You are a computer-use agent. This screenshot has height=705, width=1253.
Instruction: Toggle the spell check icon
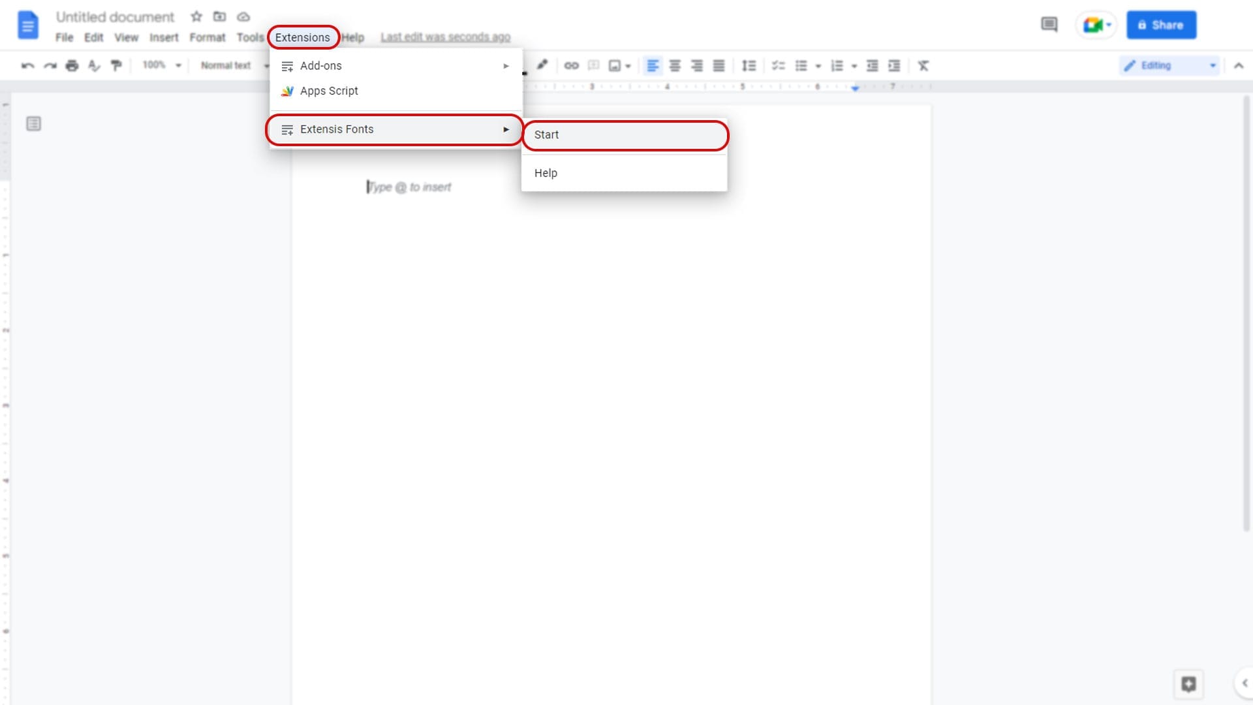(x=94, y=65)
